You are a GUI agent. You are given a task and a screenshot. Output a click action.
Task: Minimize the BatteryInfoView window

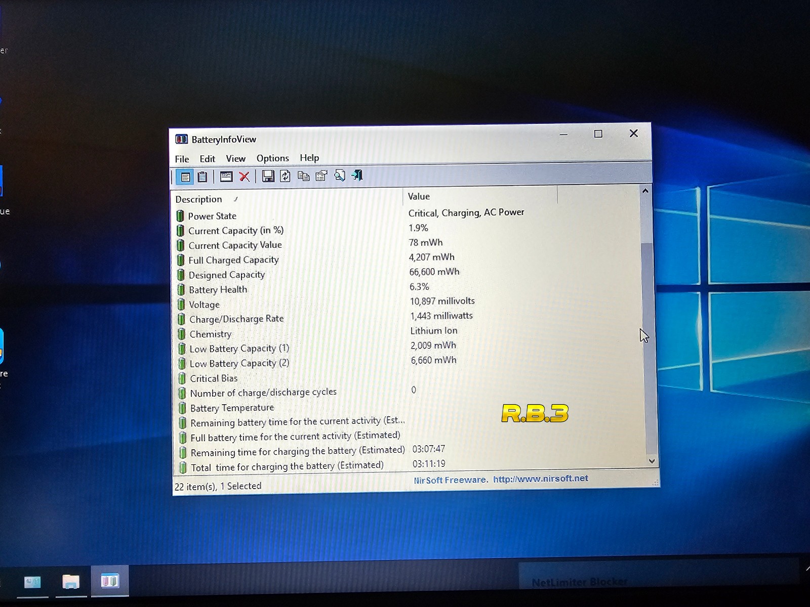[x=563, y=135]
